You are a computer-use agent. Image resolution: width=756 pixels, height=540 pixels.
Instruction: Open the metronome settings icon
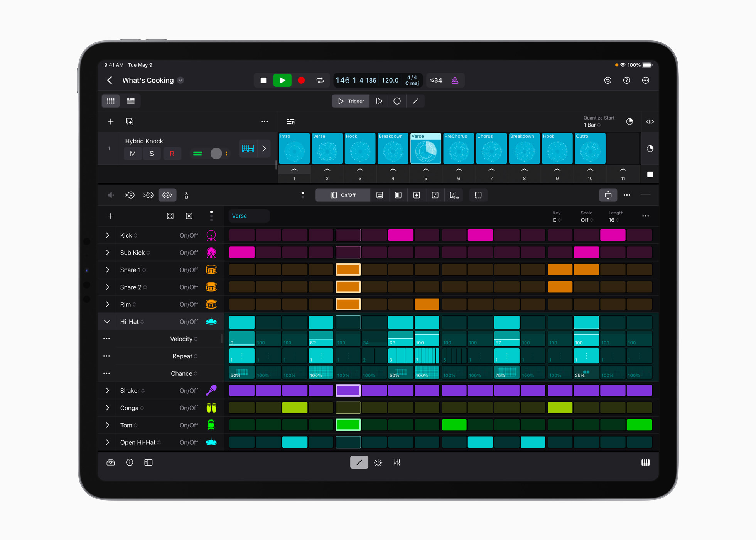pos(455,80)
